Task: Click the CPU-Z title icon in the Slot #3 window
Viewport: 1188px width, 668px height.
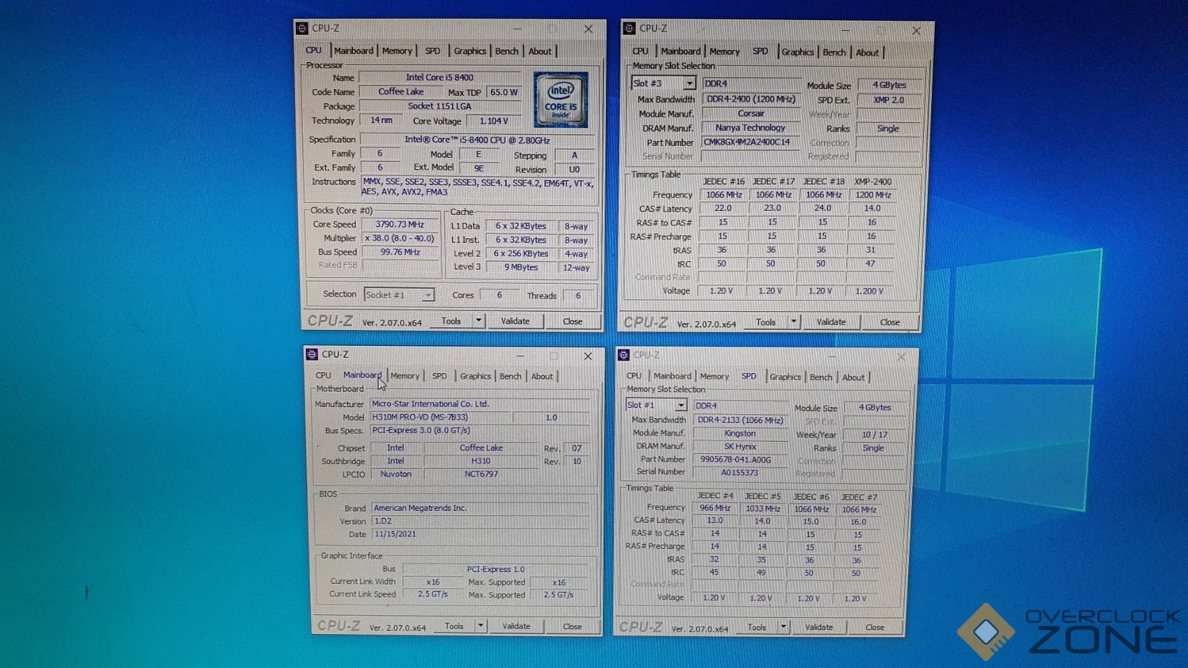Action: pyautogui.click(x=630, y=29)
